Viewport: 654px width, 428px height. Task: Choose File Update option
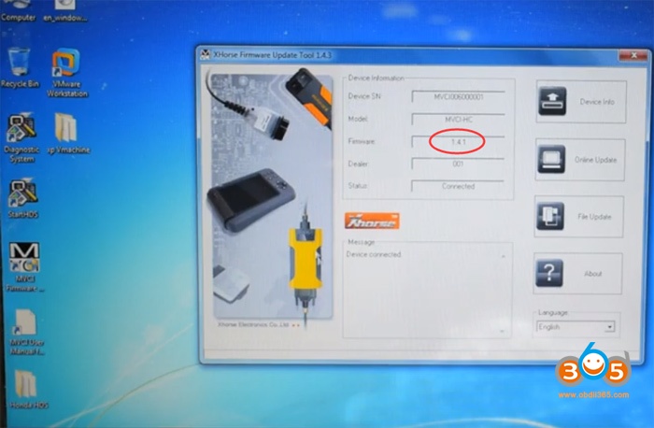[x=579, y=217]
